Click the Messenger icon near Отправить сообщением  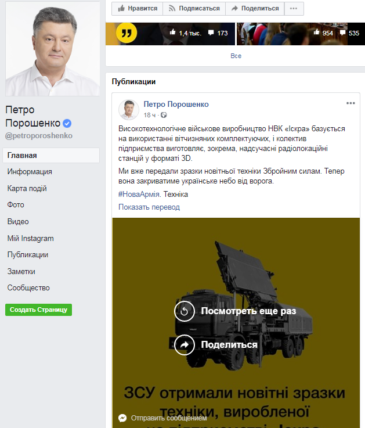coord(122,418)
